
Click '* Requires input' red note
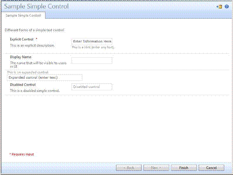click(22, 154)
